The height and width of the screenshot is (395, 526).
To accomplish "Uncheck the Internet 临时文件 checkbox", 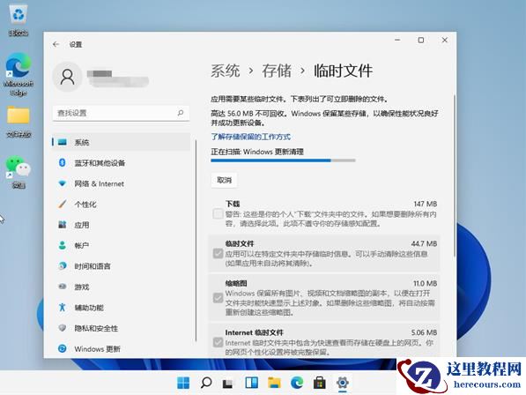I will pos(218,342).
